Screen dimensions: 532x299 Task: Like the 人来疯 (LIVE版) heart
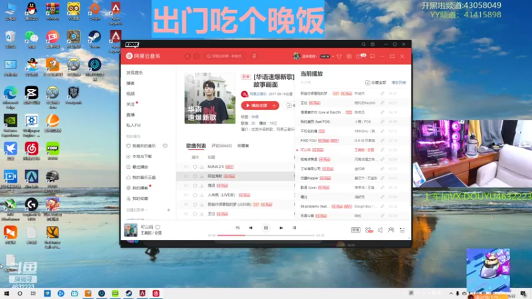pyautogui.click(x=195, y=195)
